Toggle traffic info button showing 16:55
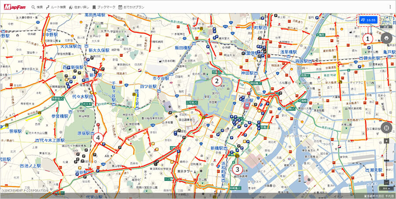Image resolution: width=396 pixels, height=199 pixels. pos(368,20)
